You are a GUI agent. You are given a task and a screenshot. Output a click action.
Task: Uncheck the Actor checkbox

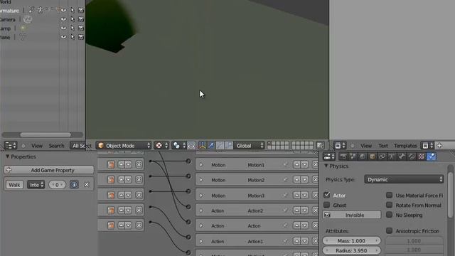tap(327, 195)
